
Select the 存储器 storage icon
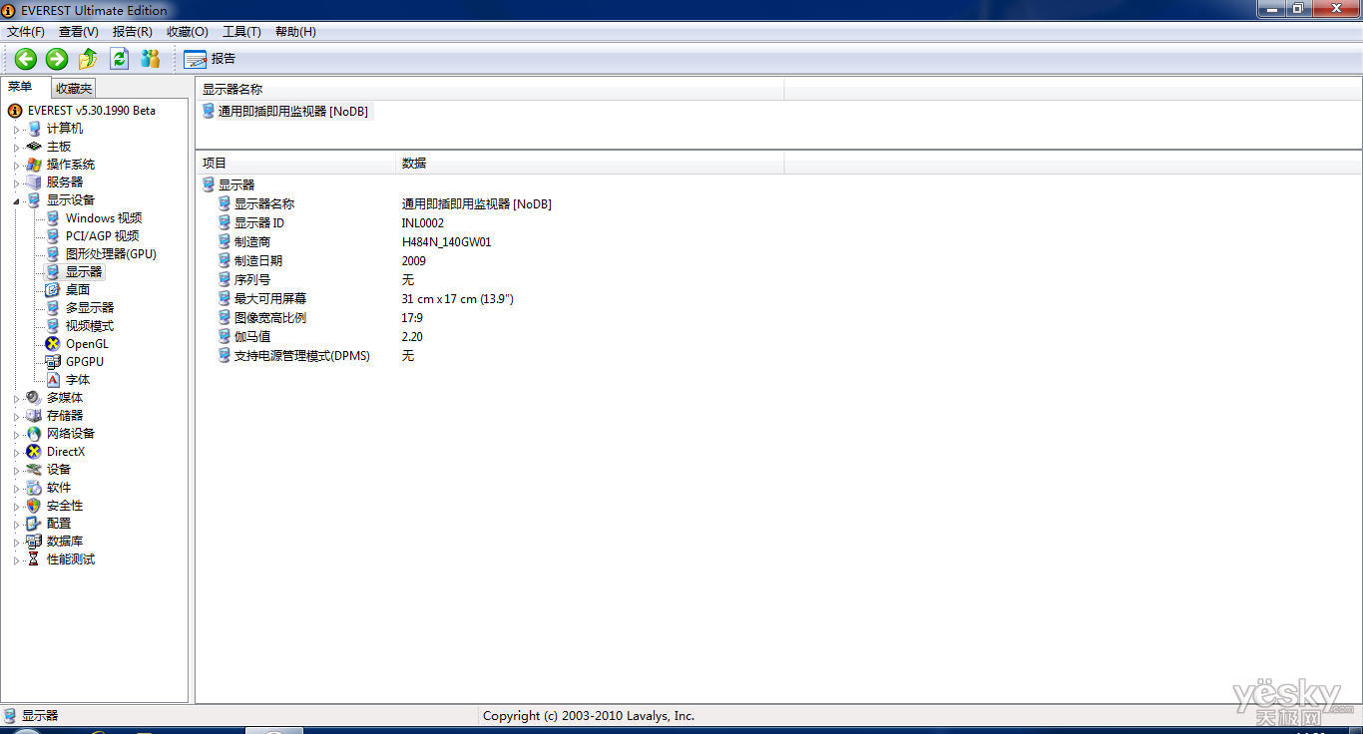(34, 416)
